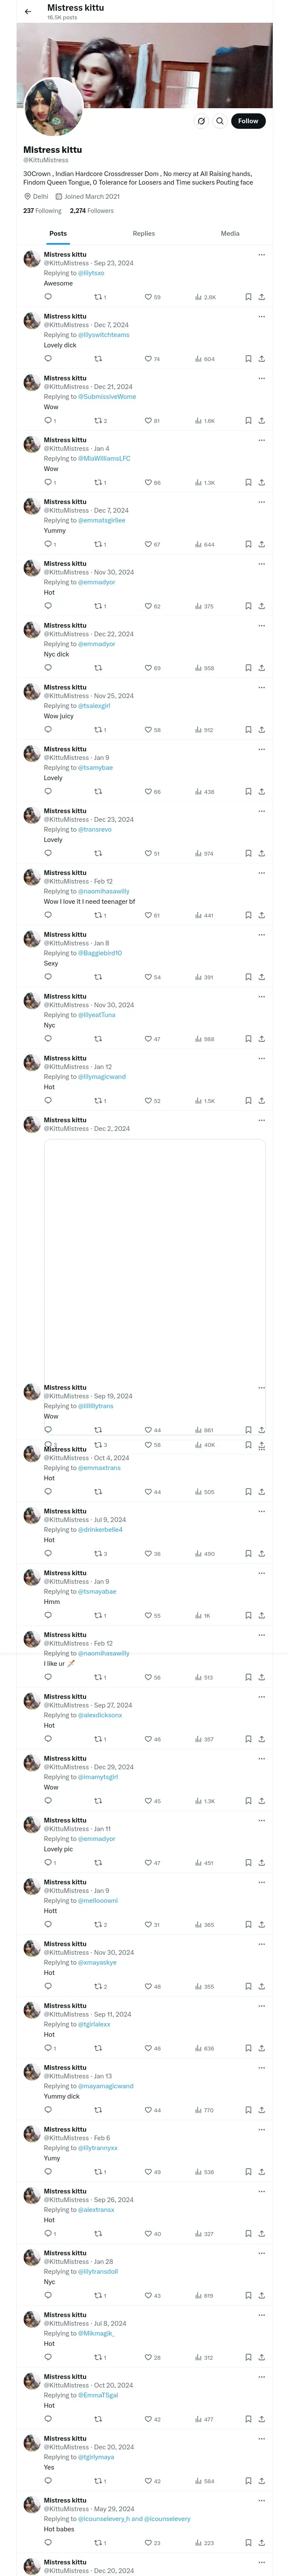The width and height of the screenshot is (289, 2576).
Task: Open the Media tab
Action: point(230,233)
